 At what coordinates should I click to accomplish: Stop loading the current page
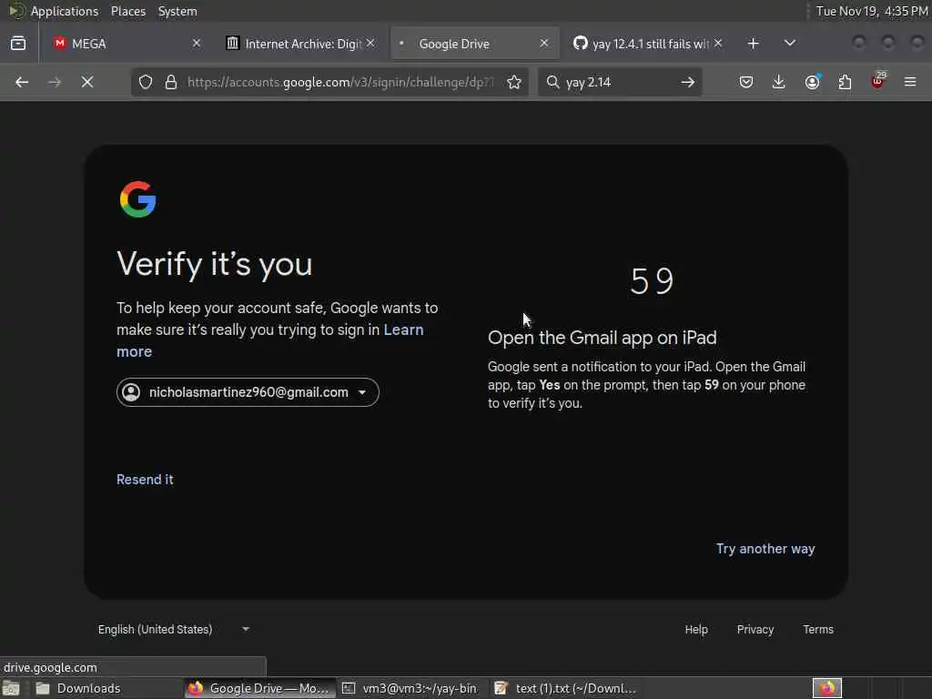point(87,82)
